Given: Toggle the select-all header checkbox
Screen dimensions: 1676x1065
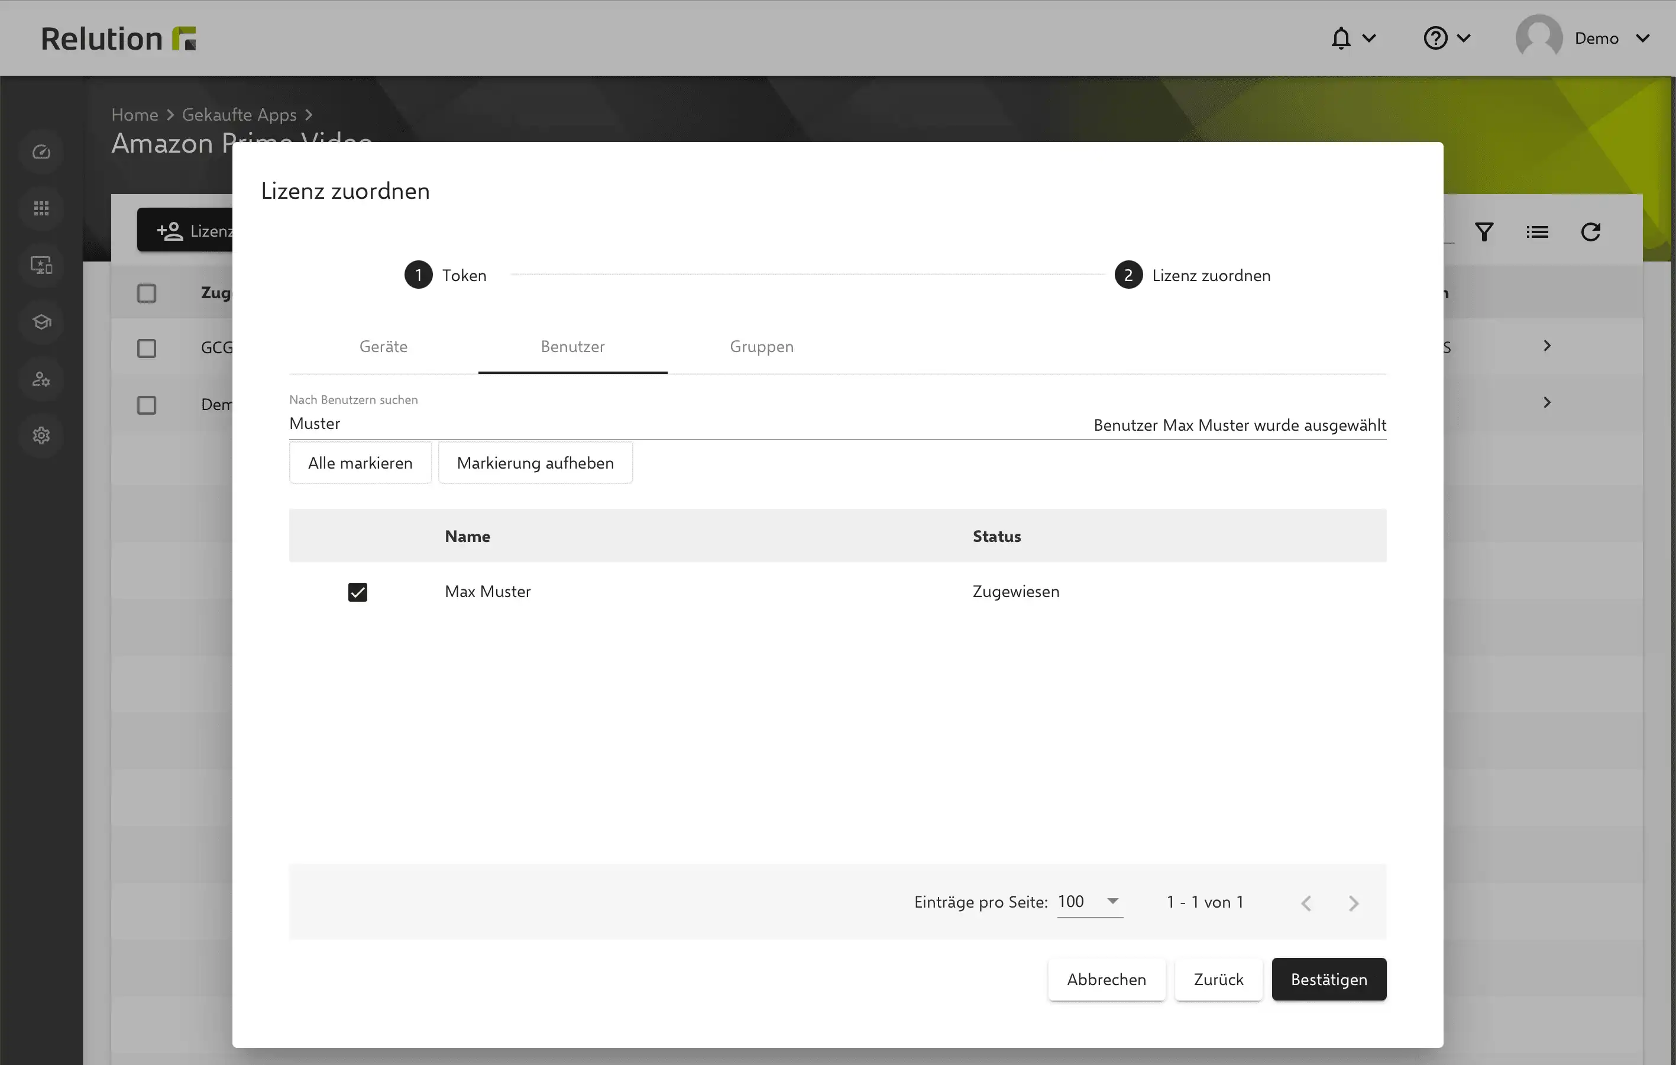Looking at the screenshot, I should tap(146, 293).
